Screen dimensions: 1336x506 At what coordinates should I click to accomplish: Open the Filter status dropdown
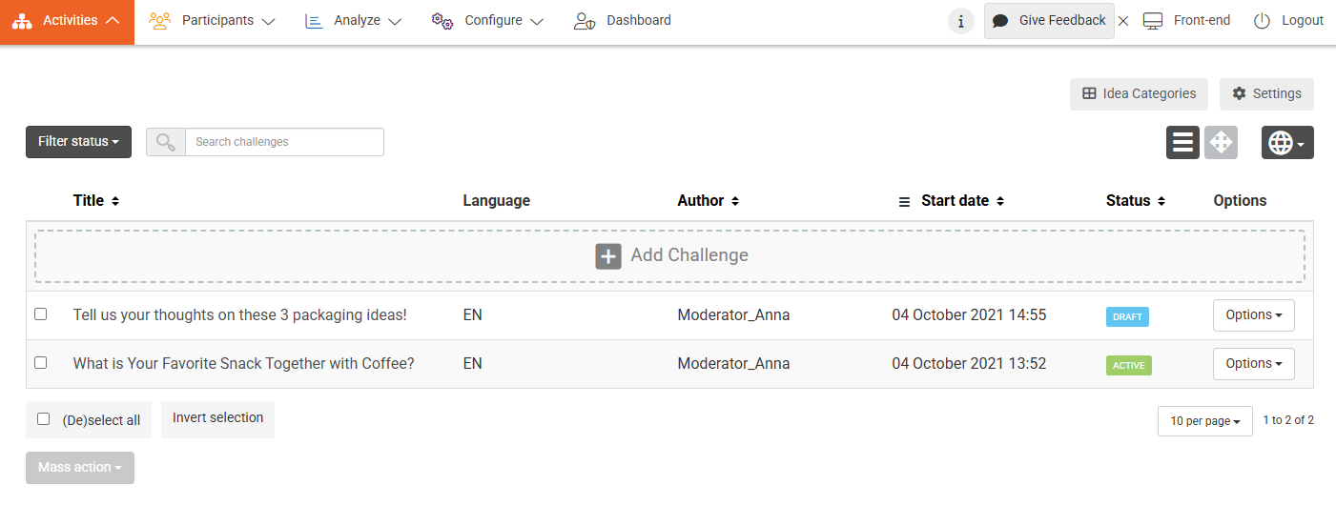(x=78, y=142)
